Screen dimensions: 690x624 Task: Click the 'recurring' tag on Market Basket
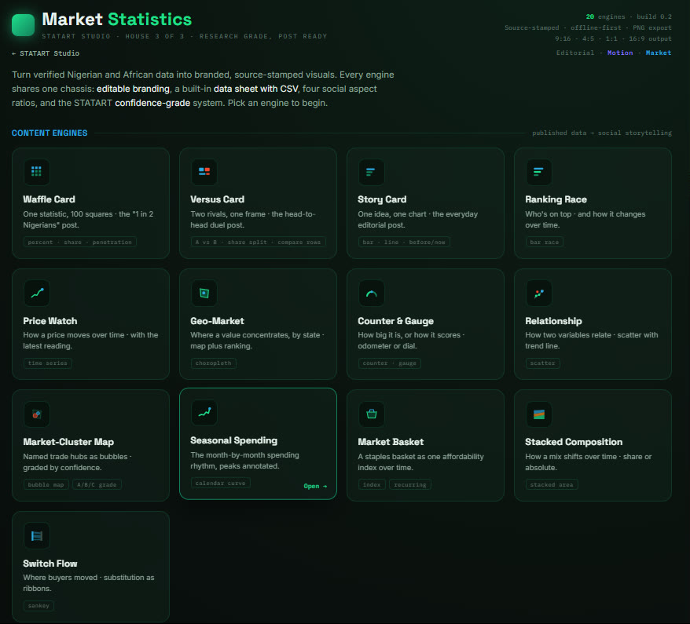[409, 485]
